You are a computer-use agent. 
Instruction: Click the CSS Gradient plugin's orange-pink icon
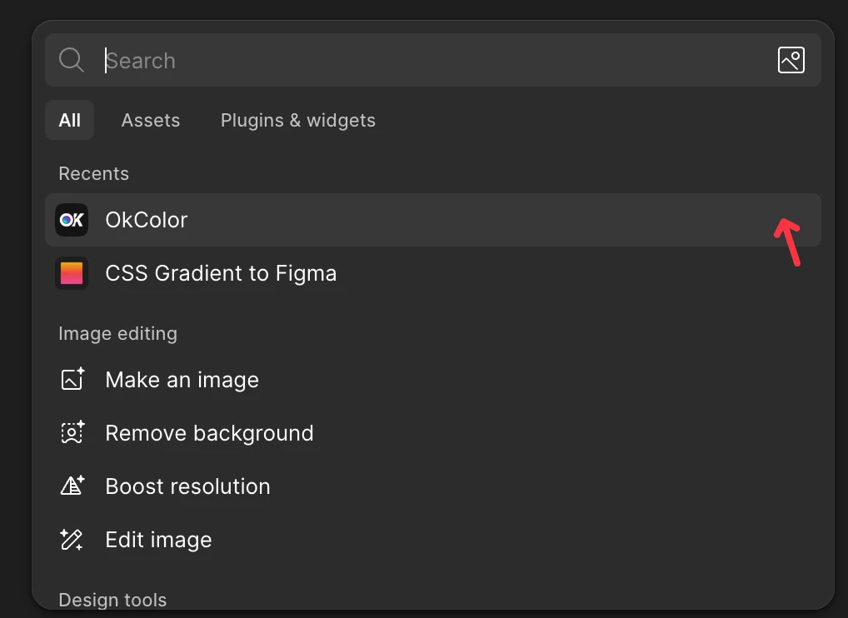pyautogui.click(x=72, y=273)
